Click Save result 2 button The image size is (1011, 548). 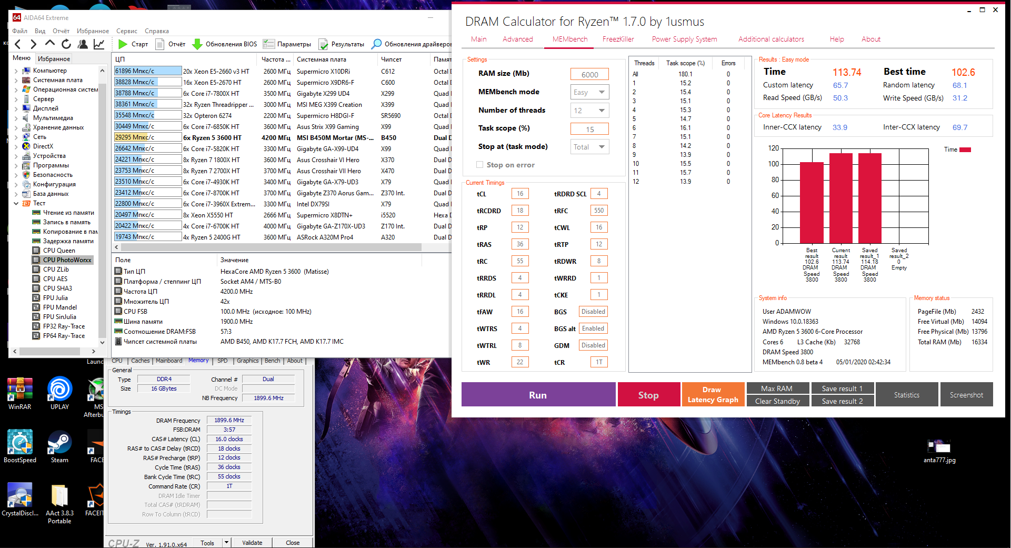pyautogui.click(x=842, y=401)
